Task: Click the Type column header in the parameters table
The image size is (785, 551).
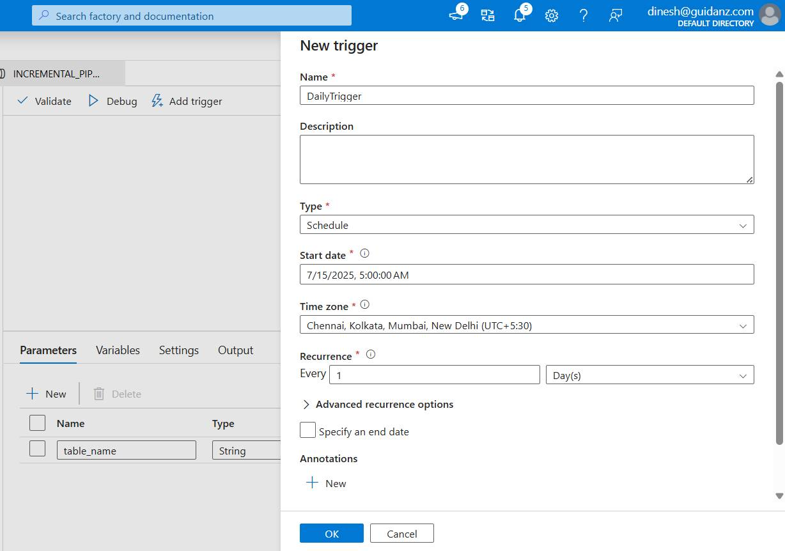Action: pos(223,423)
